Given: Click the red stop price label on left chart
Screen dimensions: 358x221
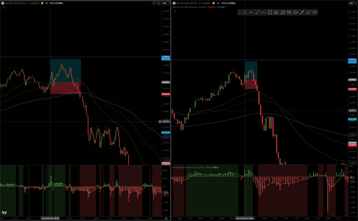Looking at the screenshot, I should 166,94.
